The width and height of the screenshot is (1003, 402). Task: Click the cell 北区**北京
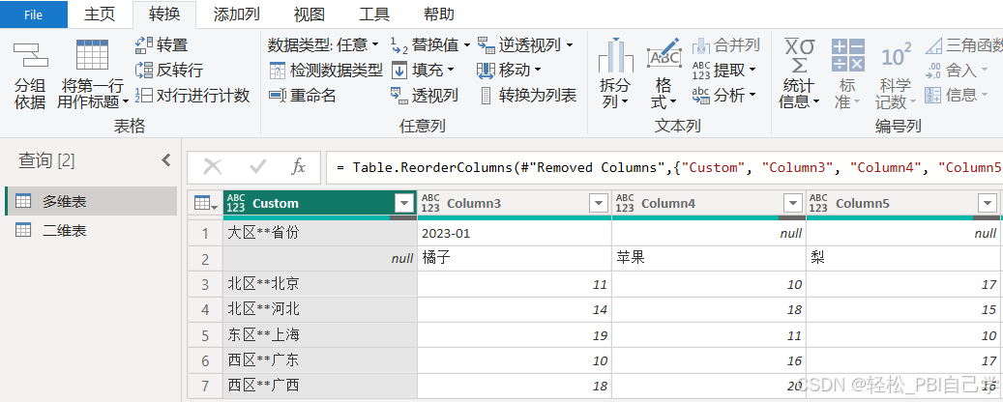coord(320,284)
